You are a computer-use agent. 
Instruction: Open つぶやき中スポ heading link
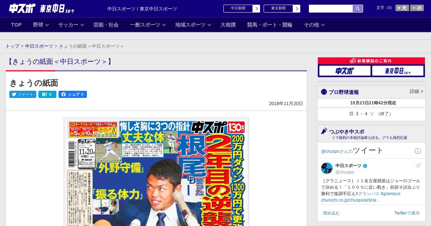click(347, 132)
